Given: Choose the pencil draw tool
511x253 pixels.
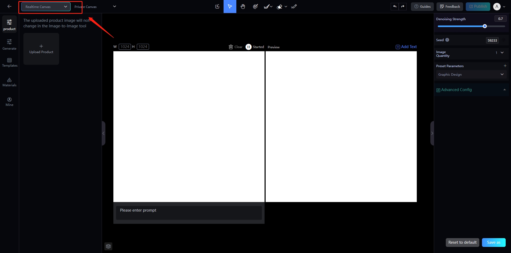Looking at the screenshot, I should point(294,7).
